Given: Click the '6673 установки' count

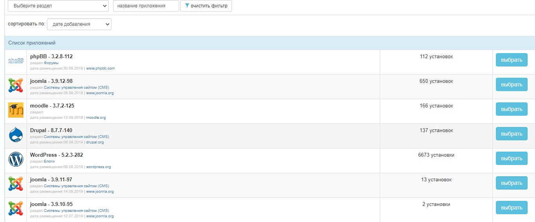Looking at the screenshot, I should point(436,155).
